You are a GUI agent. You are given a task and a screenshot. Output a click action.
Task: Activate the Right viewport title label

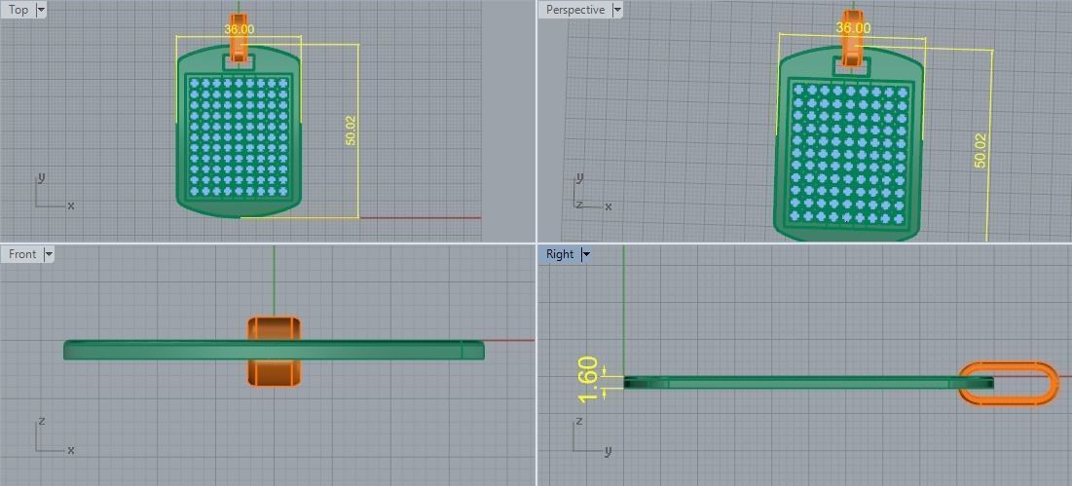[560, 254]
